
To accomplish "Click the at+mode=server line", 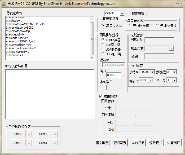I will point(17,38).
